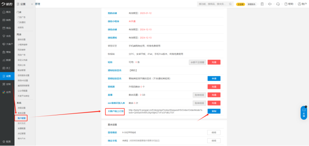Open 基础设置 under 网店 section
The width and height of the screenshot is (309, 146).
(x=22, y=40)
